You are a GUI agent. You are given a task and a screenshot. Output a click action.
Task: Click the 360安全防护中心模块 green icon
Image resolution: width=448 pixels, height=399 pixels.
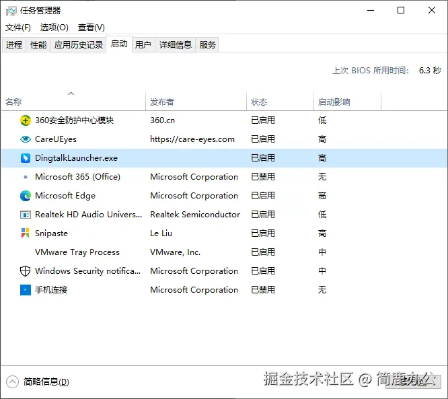26,120
